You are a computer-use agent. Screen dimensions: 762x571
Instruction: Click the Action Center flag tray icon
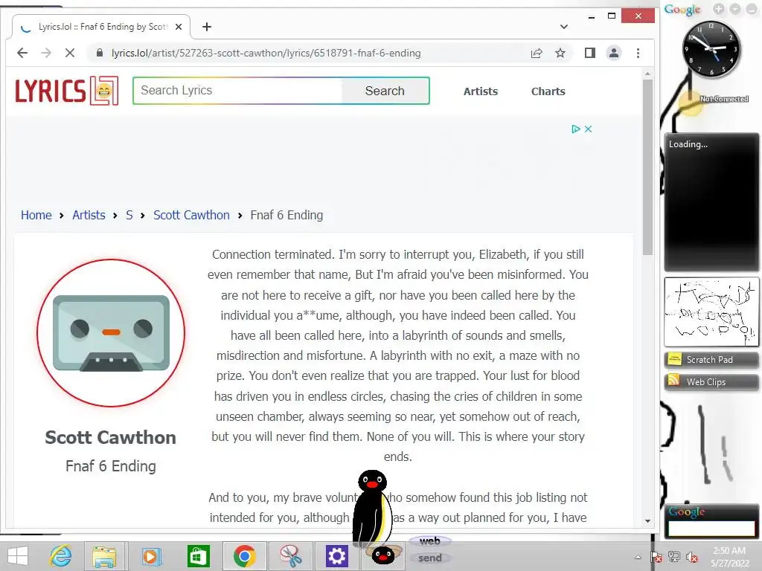(656, 557)
